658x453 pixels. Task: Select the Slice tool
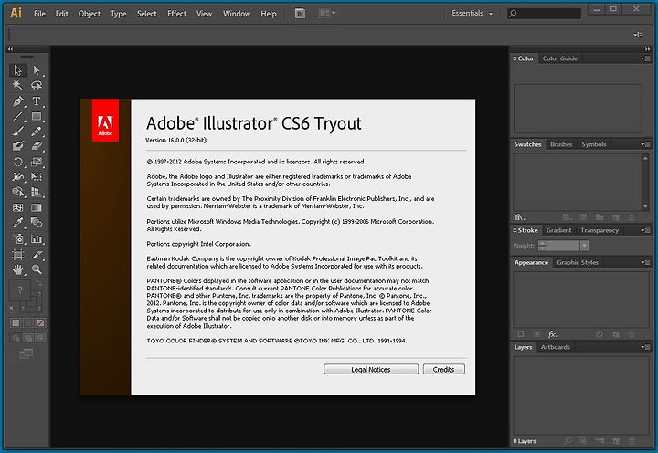pyautogui.click(x=37, y=254)
